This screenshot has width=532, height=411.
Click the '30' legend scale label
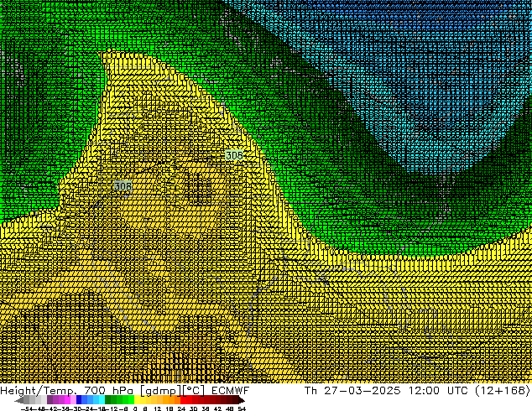coord(193,409)
